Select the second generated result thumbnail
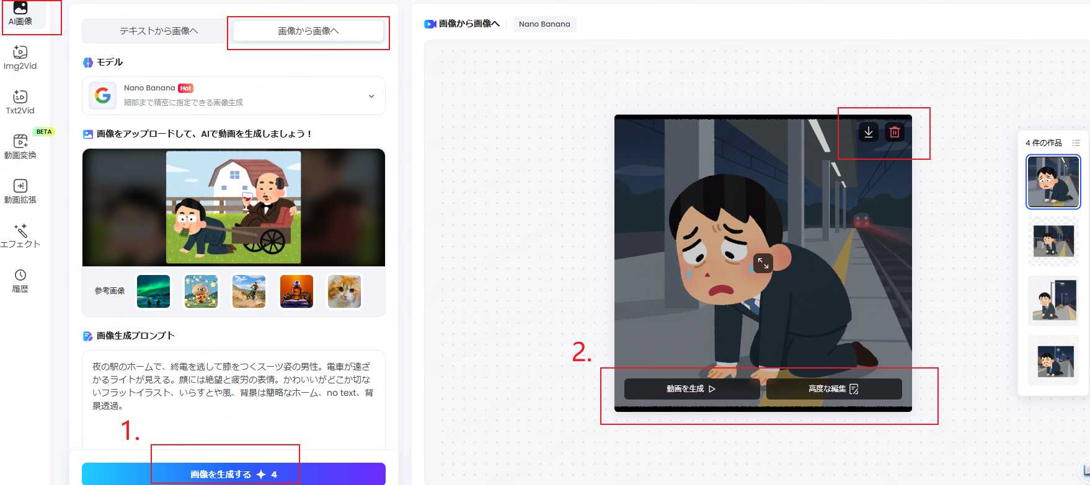The height and width of the screenshot is (485, 1090). (1053, 241)
